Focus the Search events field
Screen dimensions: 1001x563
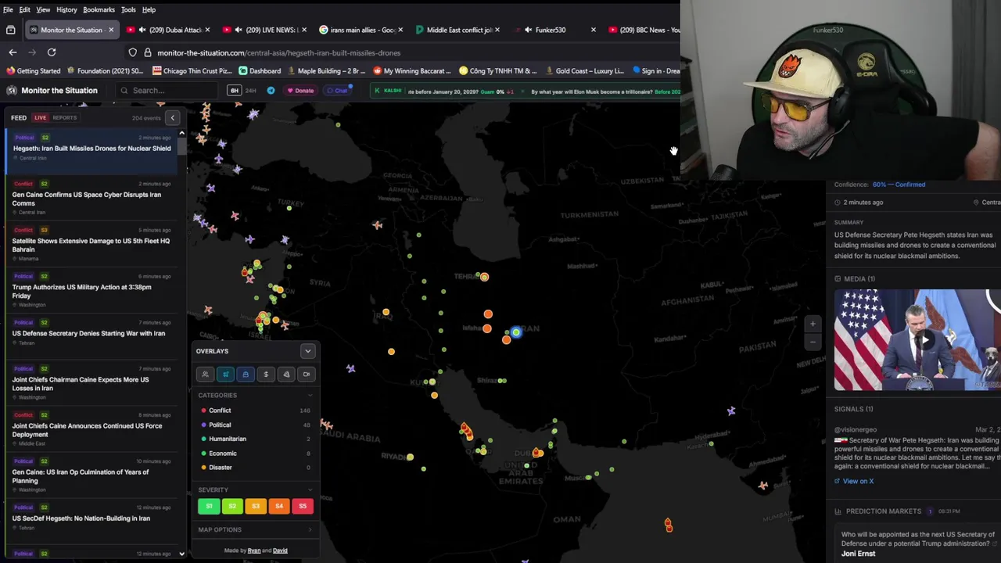[166, 91]
